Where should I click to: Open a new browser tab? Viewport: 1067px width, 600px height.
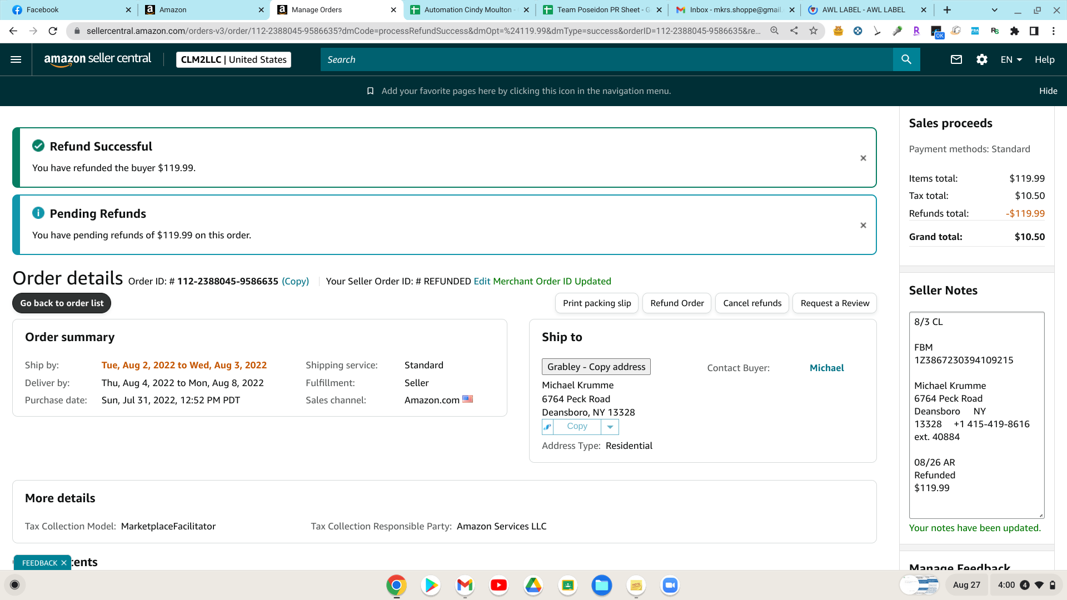tap(947, 10)
